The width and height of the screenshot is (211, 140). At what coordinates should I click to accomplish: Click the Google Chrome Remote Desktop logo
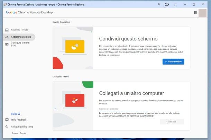point(29,12)
